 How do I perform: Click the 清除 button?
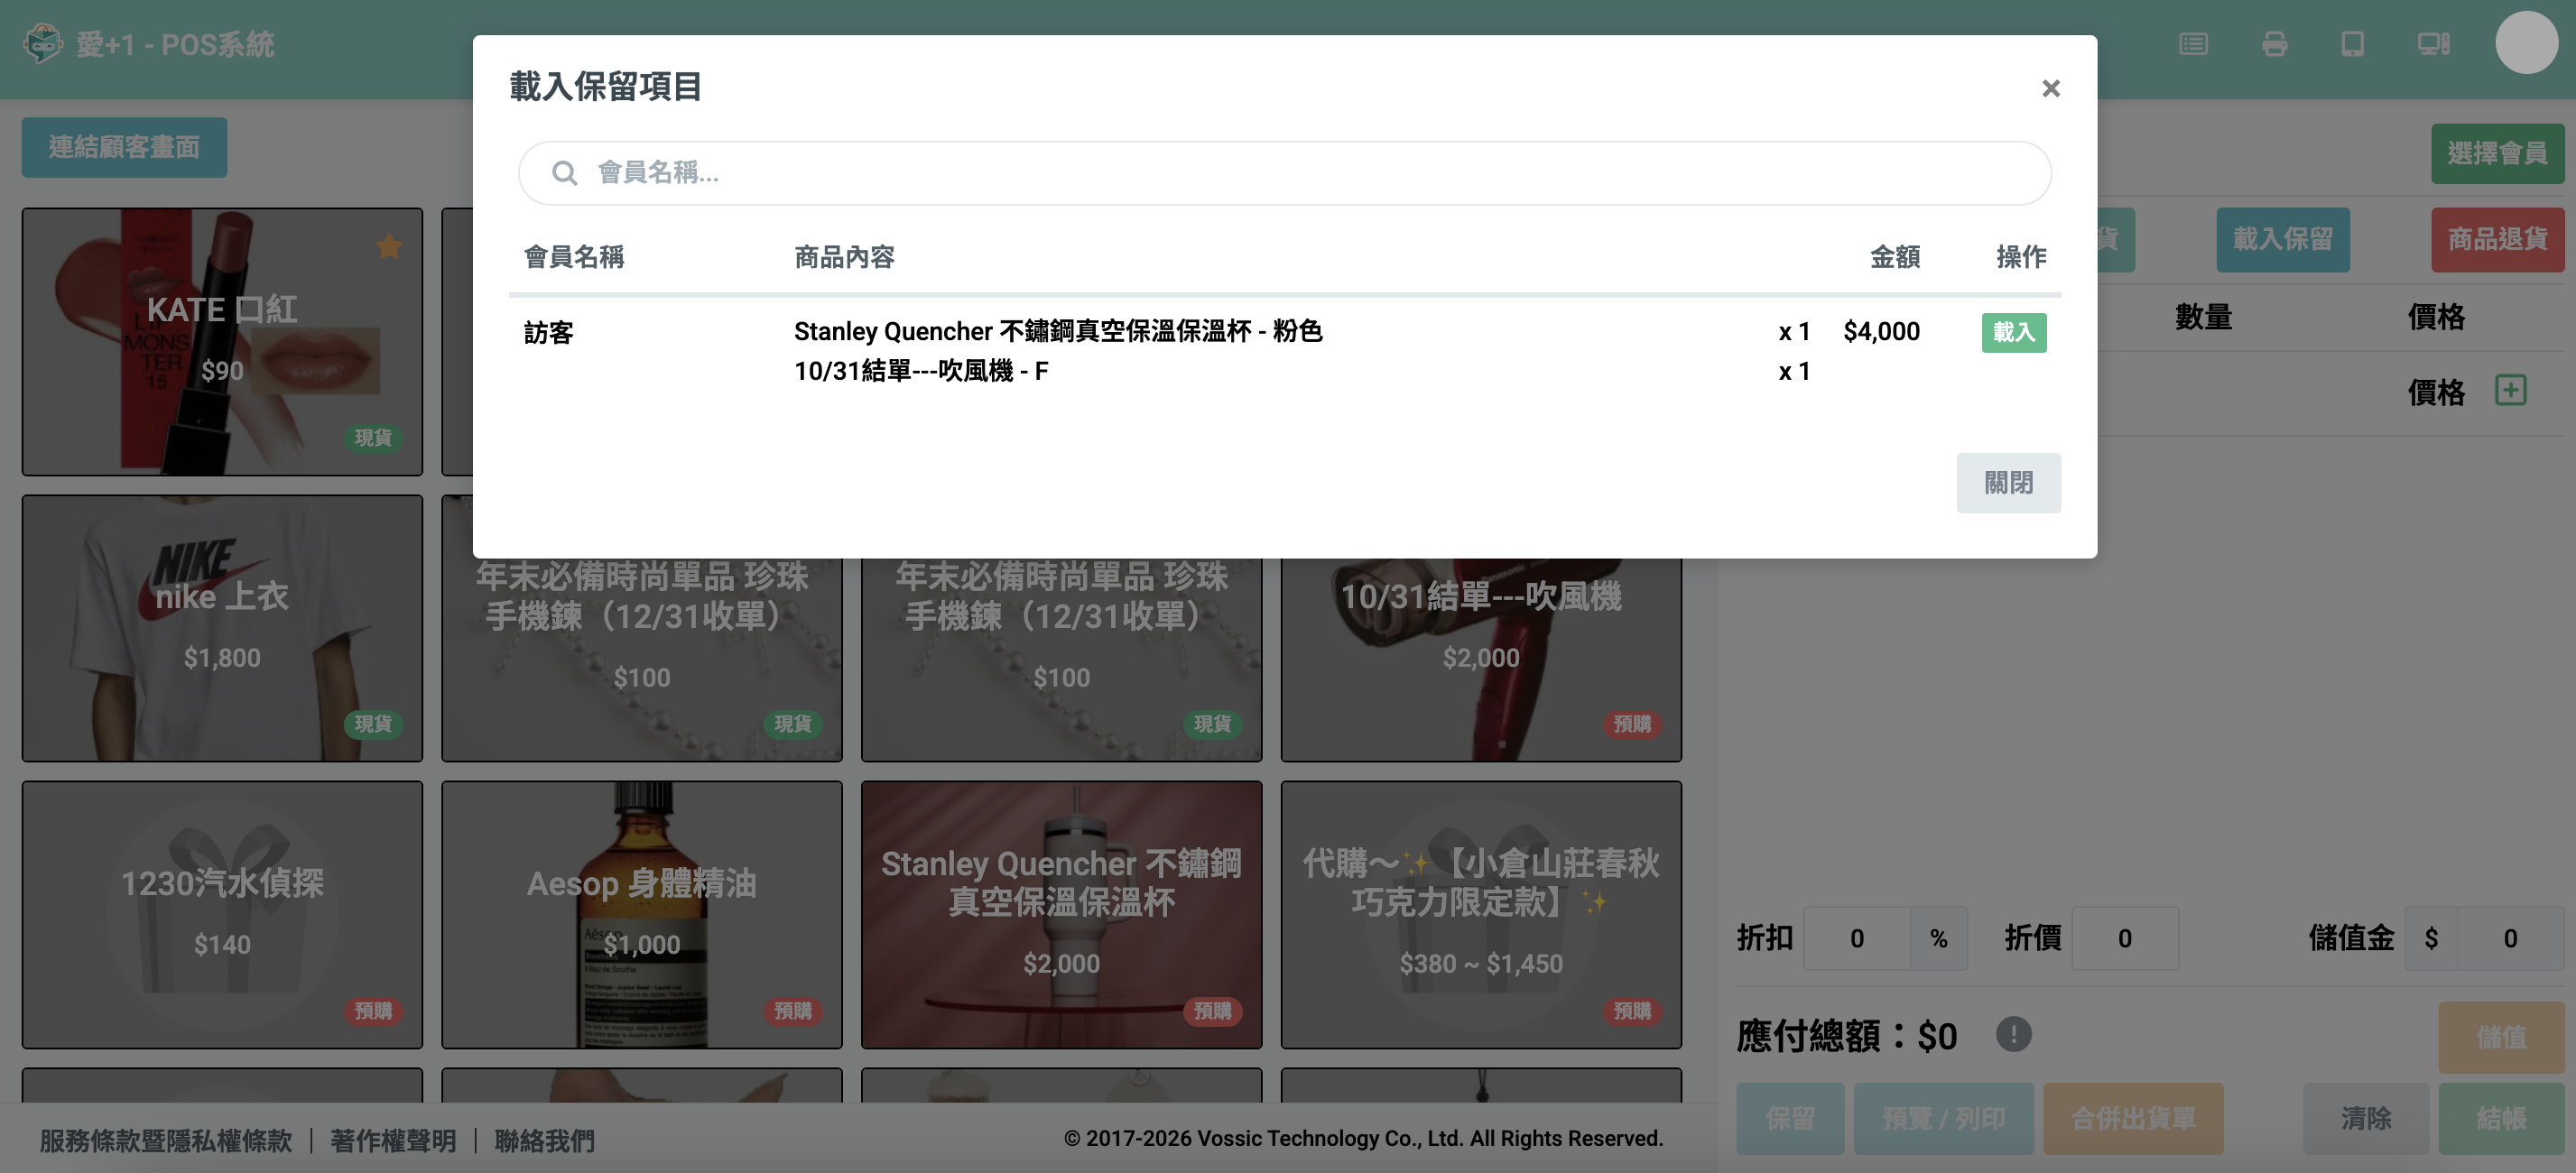tap(2366, 1119)
